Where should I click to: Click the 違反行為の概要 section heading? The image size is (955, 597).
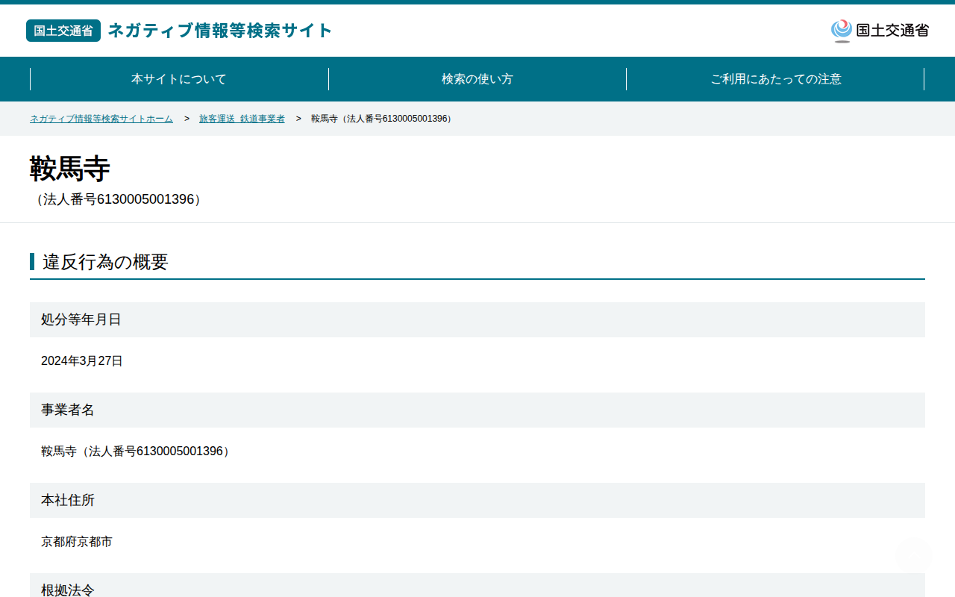click(105, 262)
